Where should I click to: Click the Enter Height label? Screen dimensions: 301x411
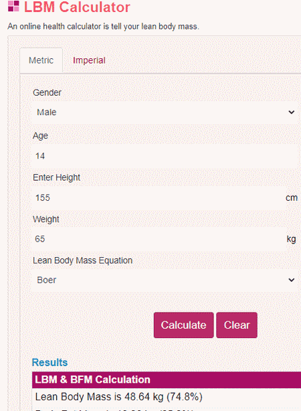[57, 177]
